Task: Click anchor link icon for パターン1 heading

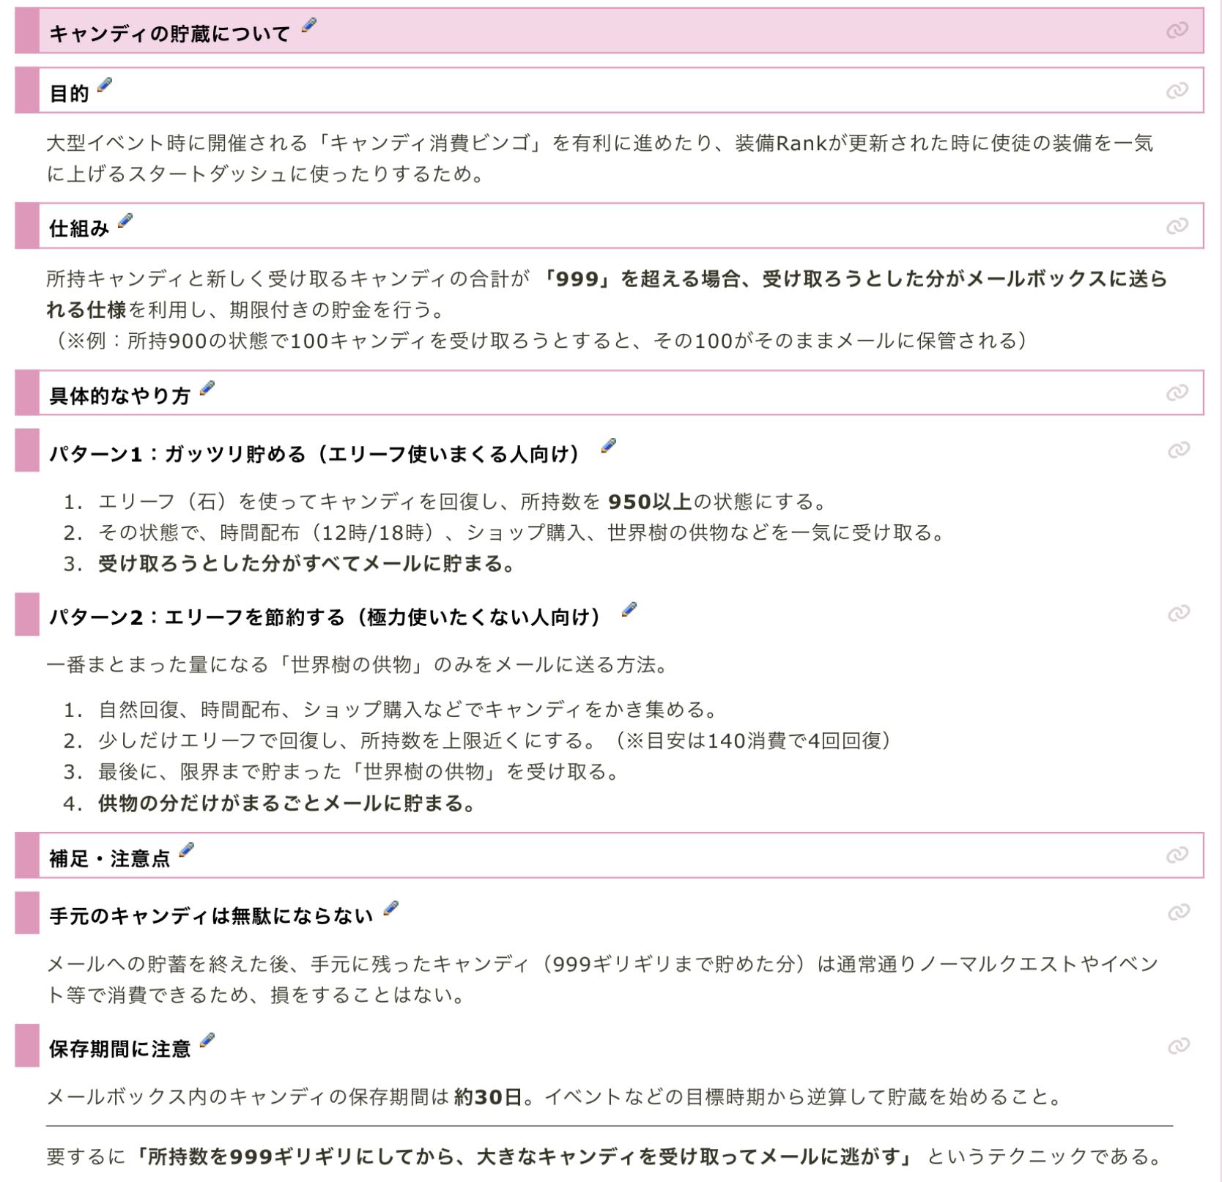Action: [1178, 450]
